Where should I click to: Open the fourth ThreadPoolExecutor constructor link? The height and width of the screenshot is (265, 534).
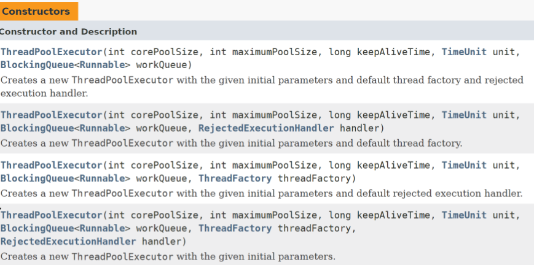[x=52, y=215]
